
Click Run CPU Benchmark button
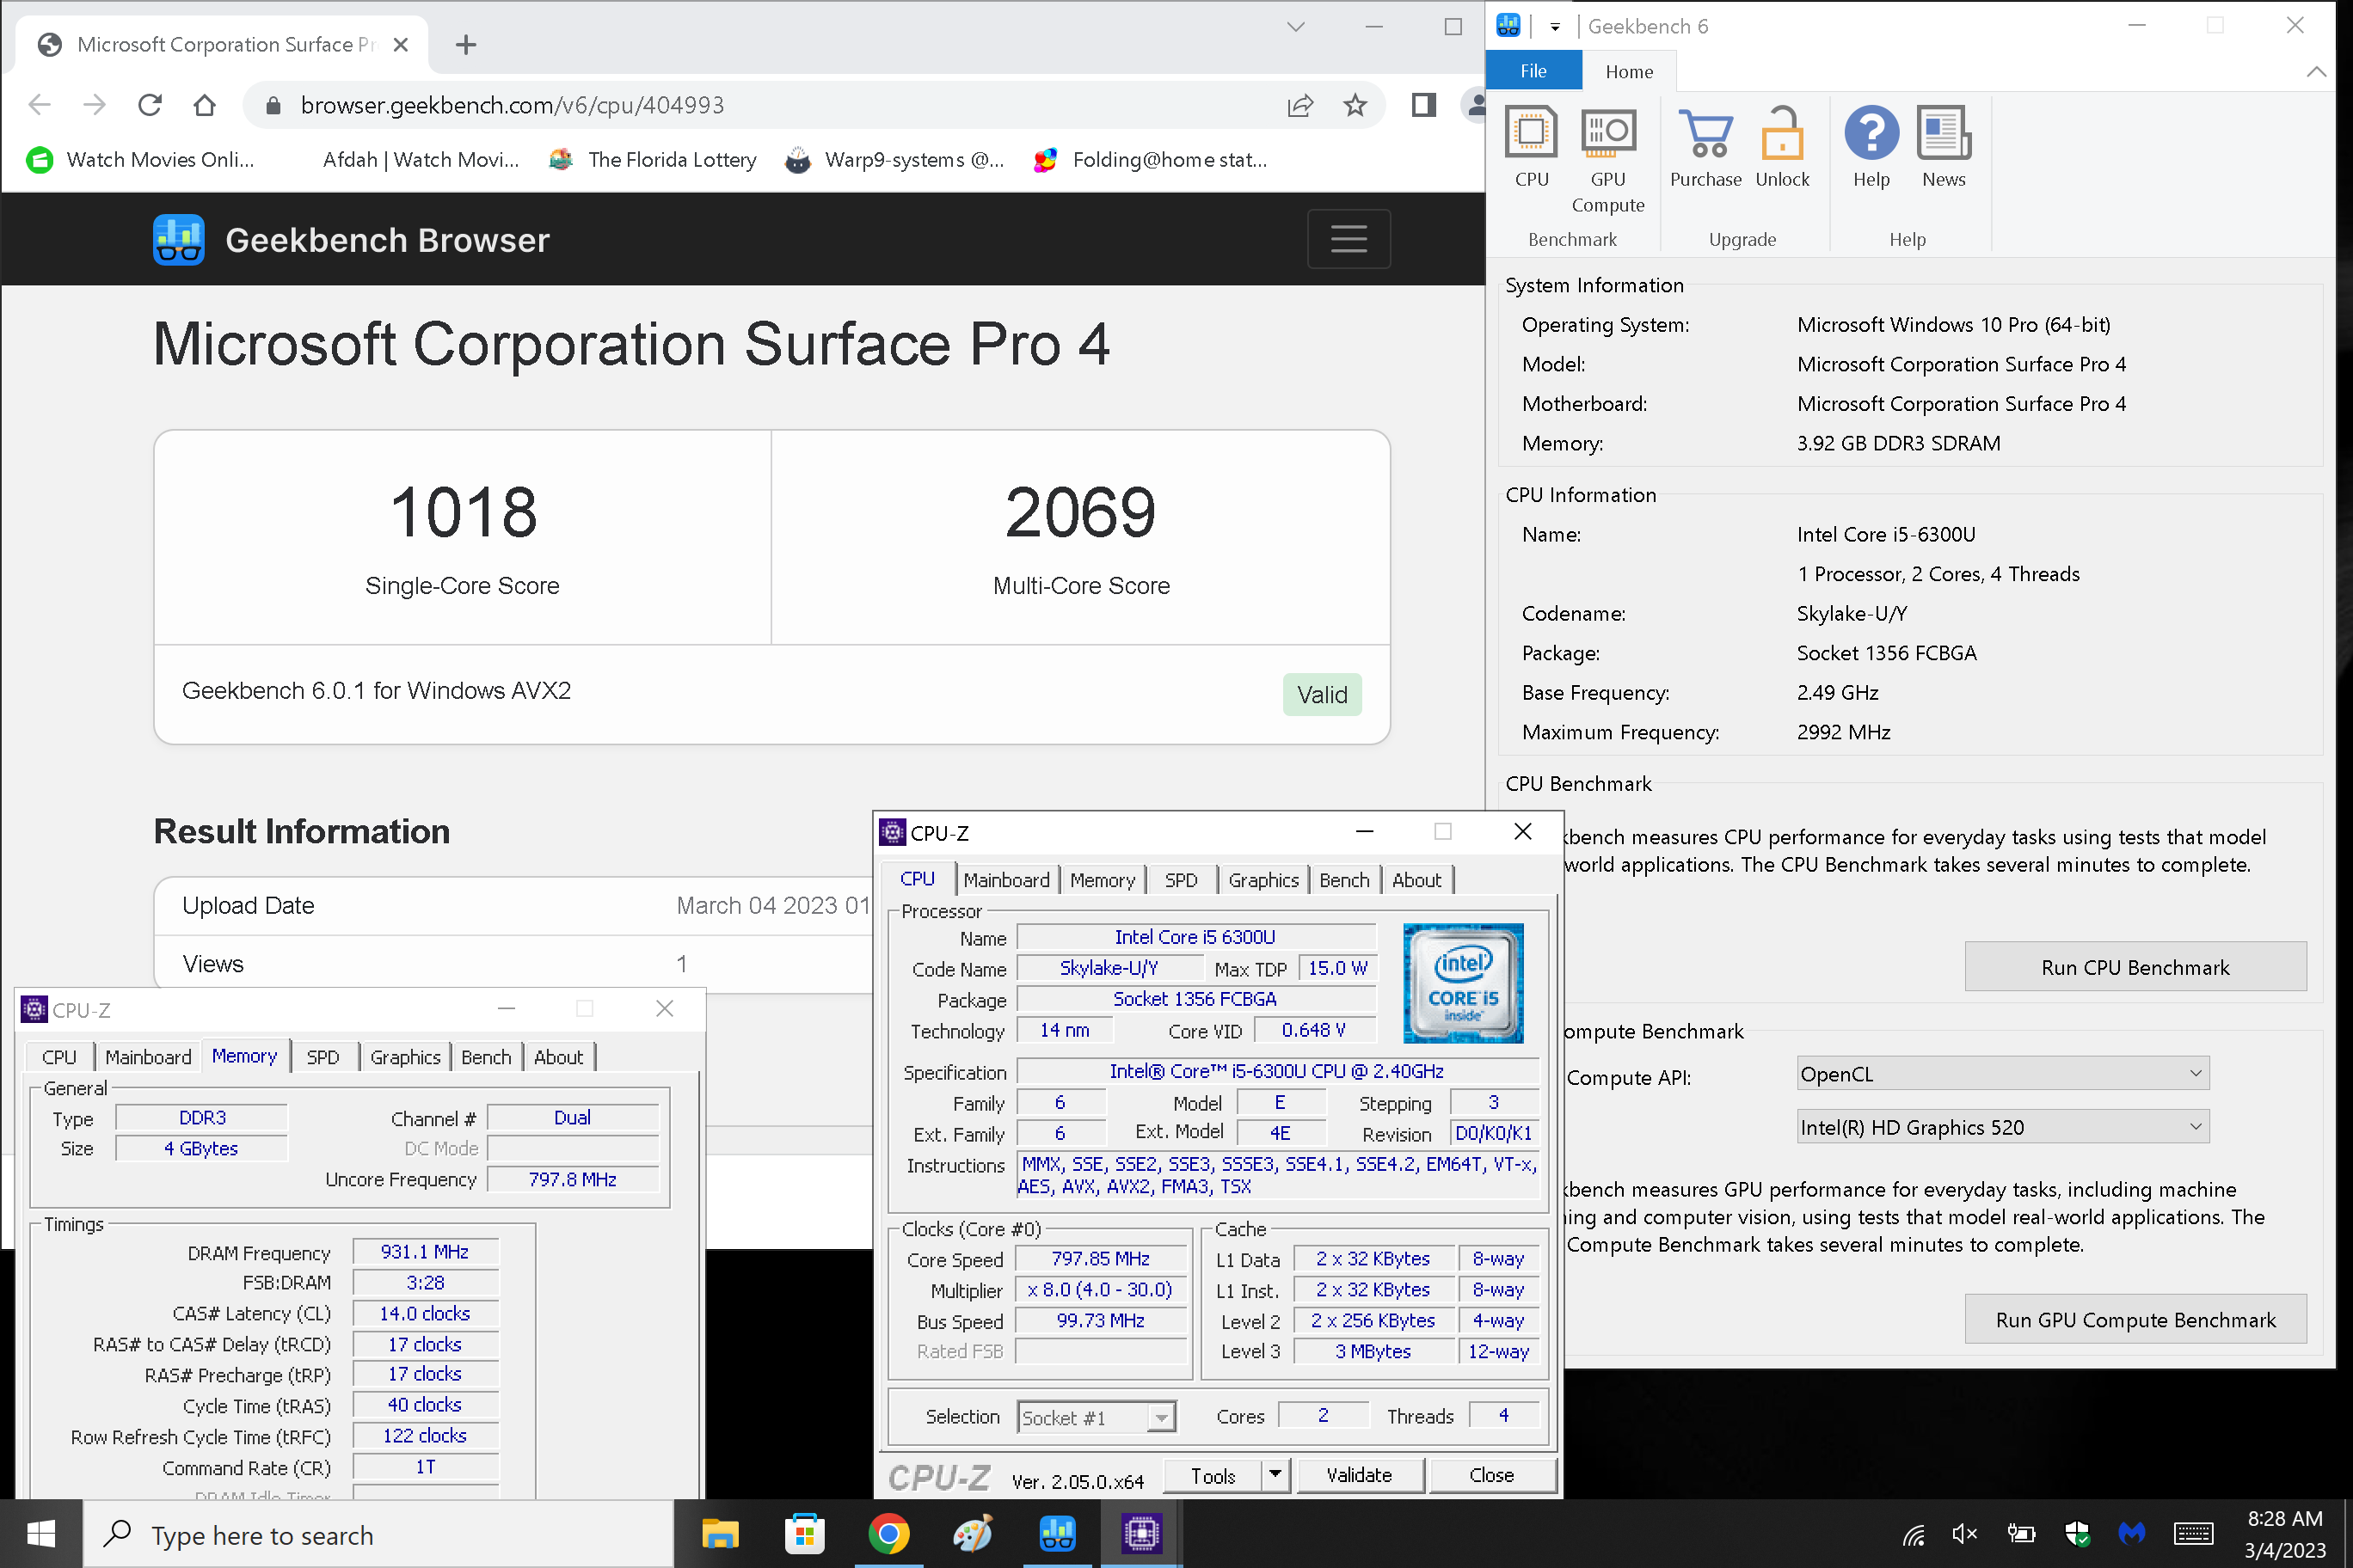[x=2135, y=967]
